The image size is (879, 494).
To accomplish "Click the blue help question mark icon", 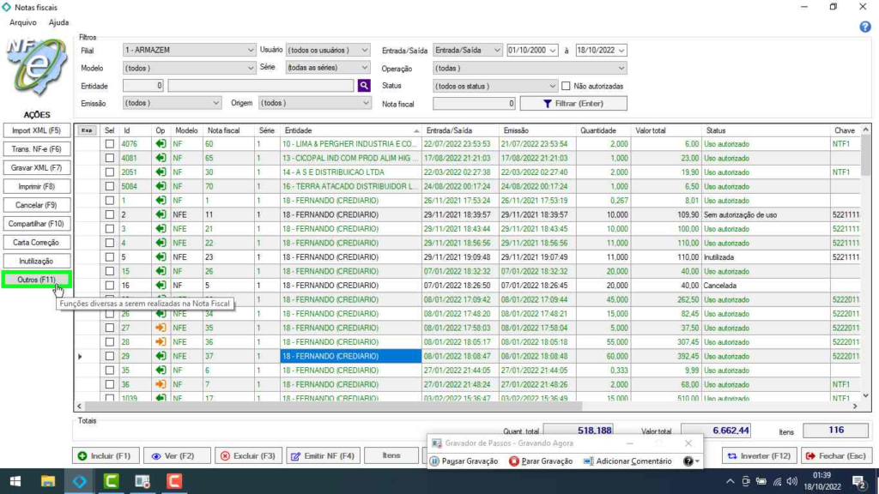I will pos(865,27).
